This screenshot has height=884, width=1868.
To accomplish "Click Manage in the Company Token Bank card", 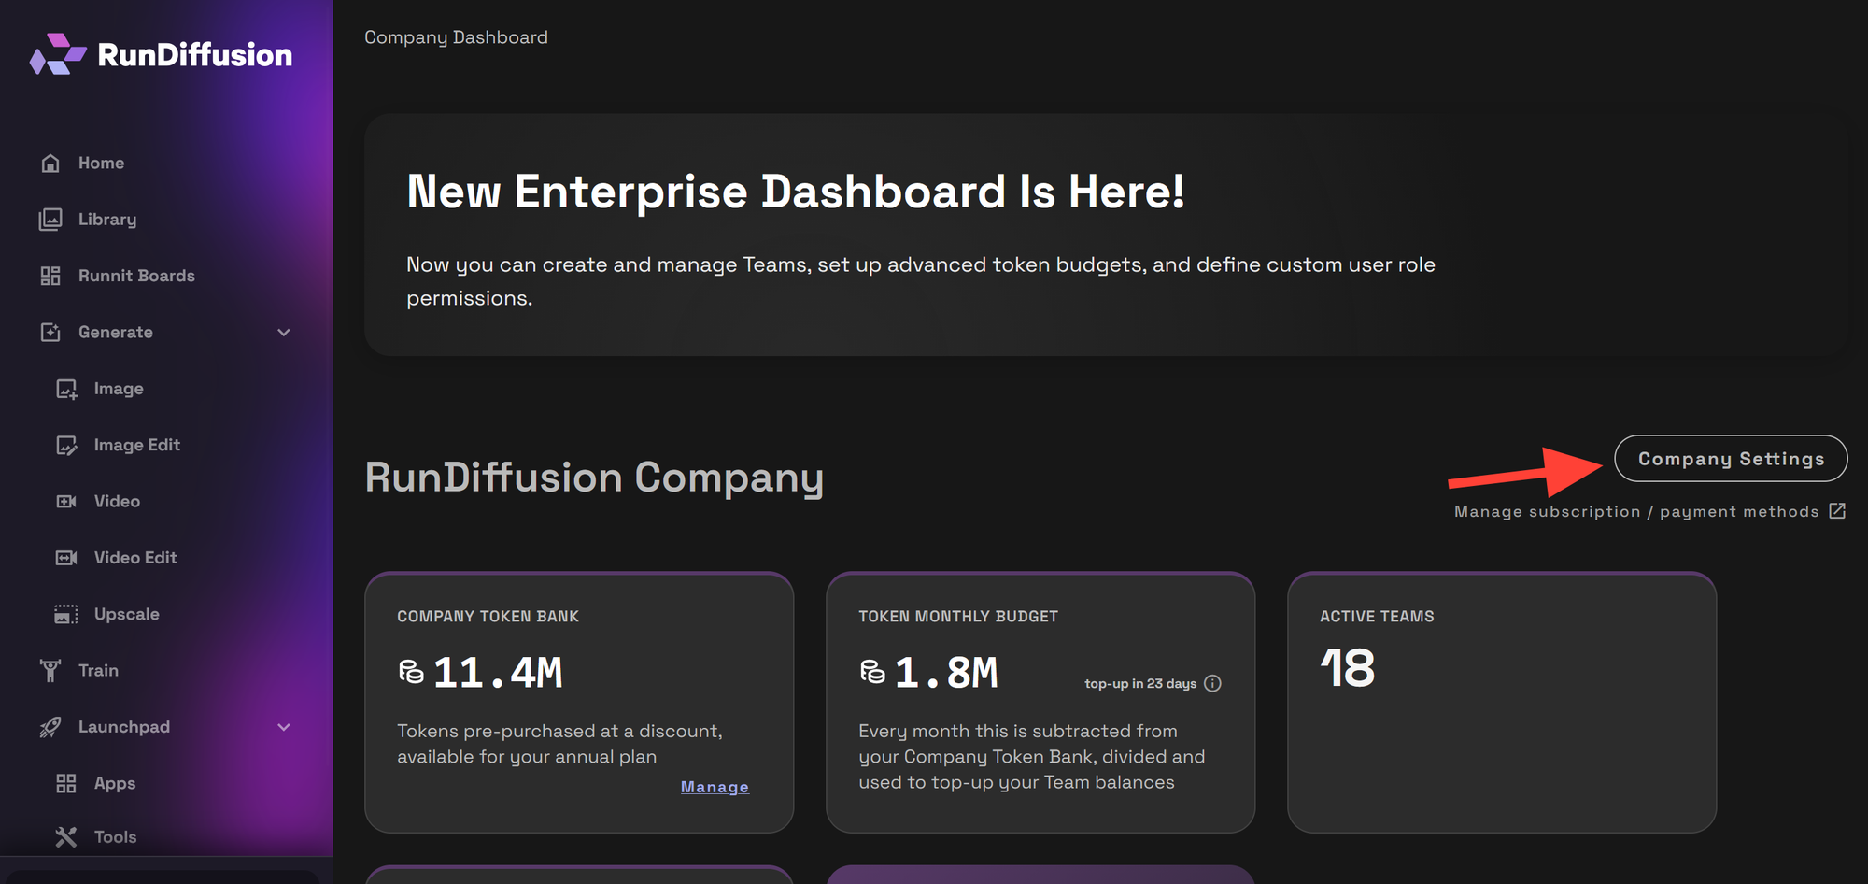I will pyautogui.click(x=715, y=787).
